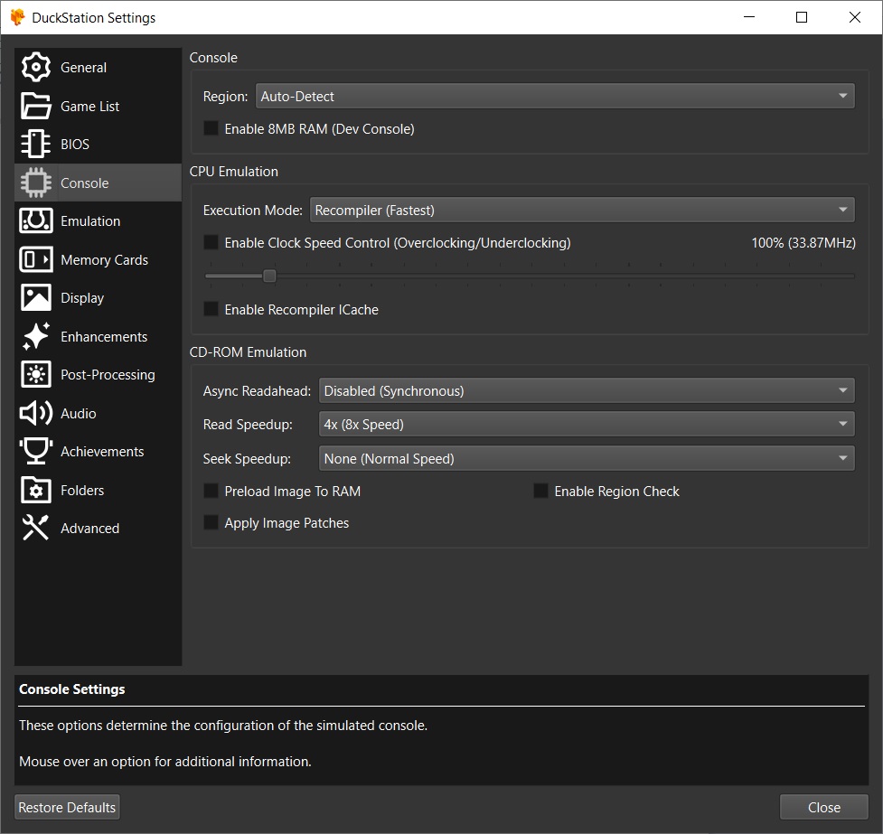883x834 pixels.
Task: Expand the Async Readahead dropdown
Action: 587,391
